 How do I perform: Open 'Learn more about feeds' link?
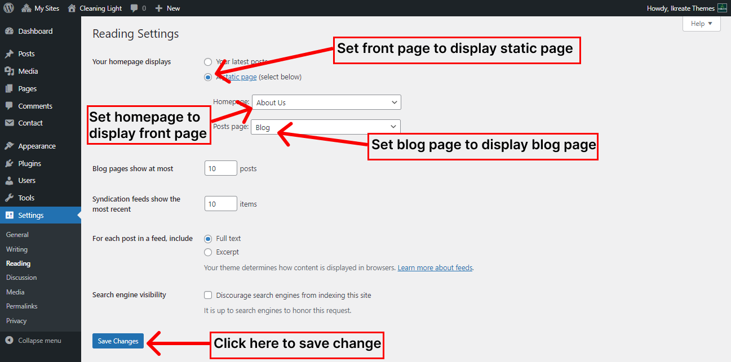(x=435, y=268)
